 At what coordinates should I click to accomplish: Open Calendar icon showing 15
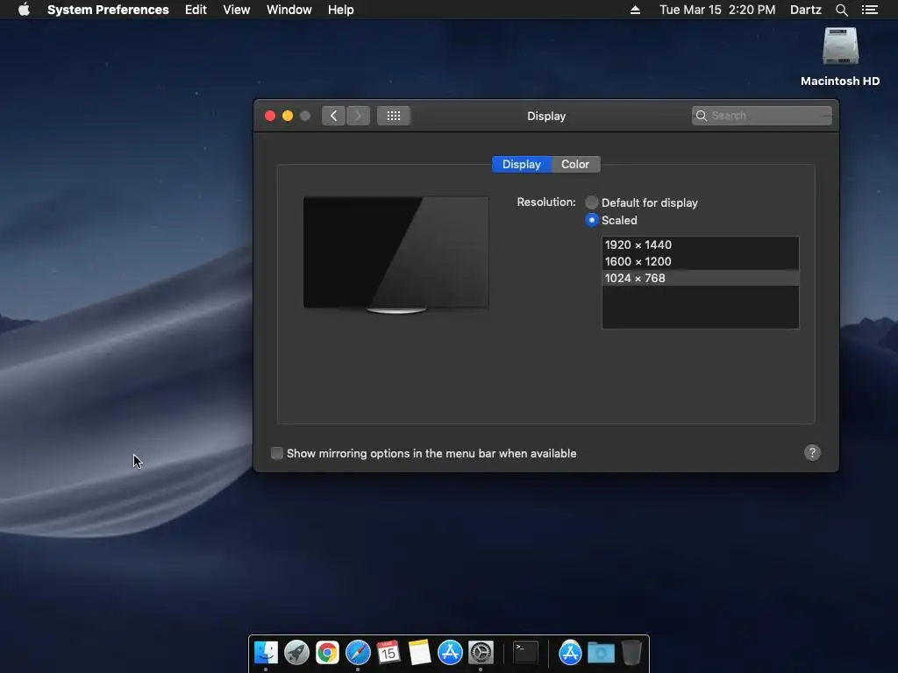pos(388,652)
